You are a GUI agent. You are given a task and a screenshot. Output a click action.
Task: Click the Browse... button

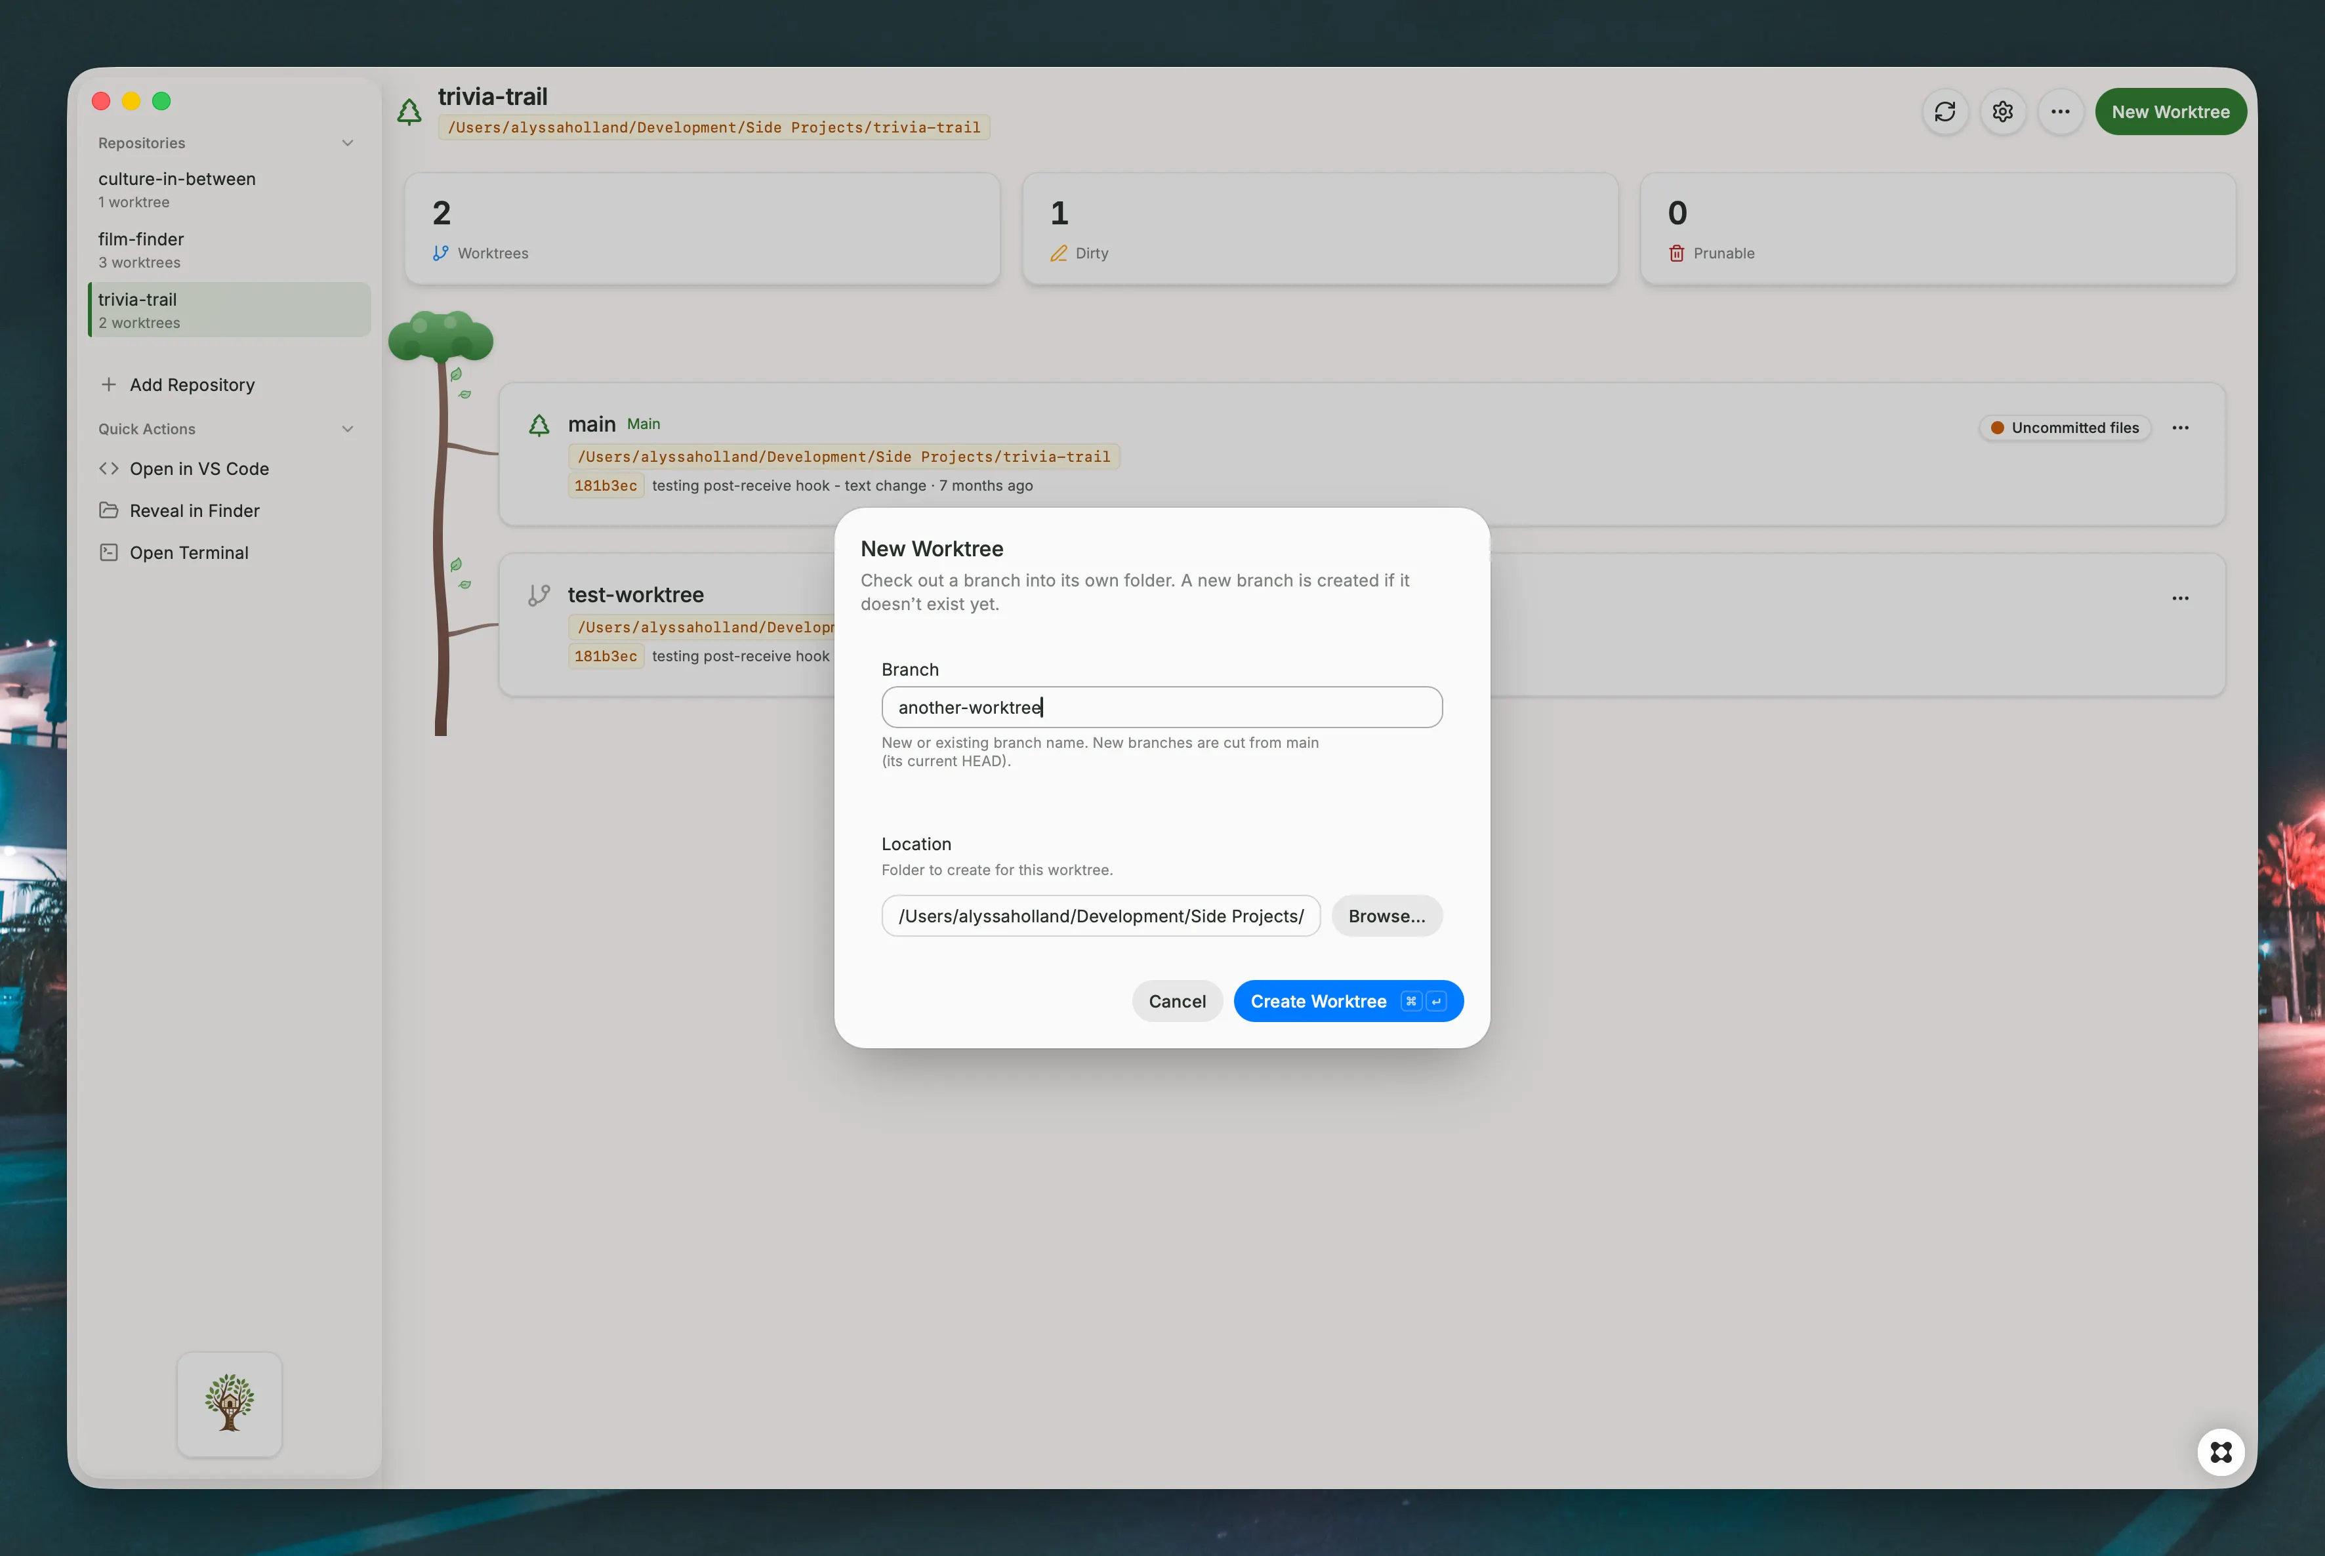tap(1386, 915)
